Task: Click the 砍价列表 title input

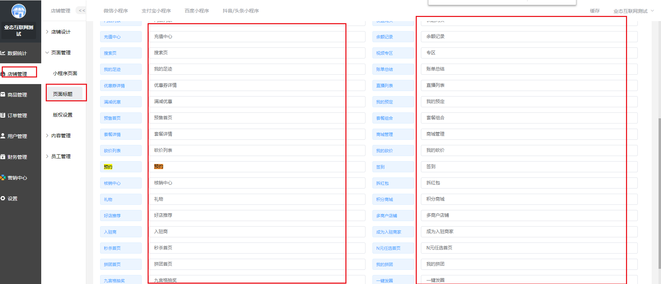Action: [257, 150]
